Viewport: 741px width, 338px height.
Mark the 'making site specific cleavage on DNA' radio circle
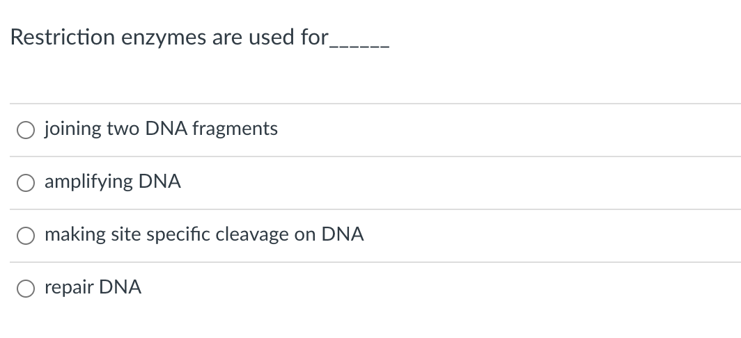pos(26,236)
